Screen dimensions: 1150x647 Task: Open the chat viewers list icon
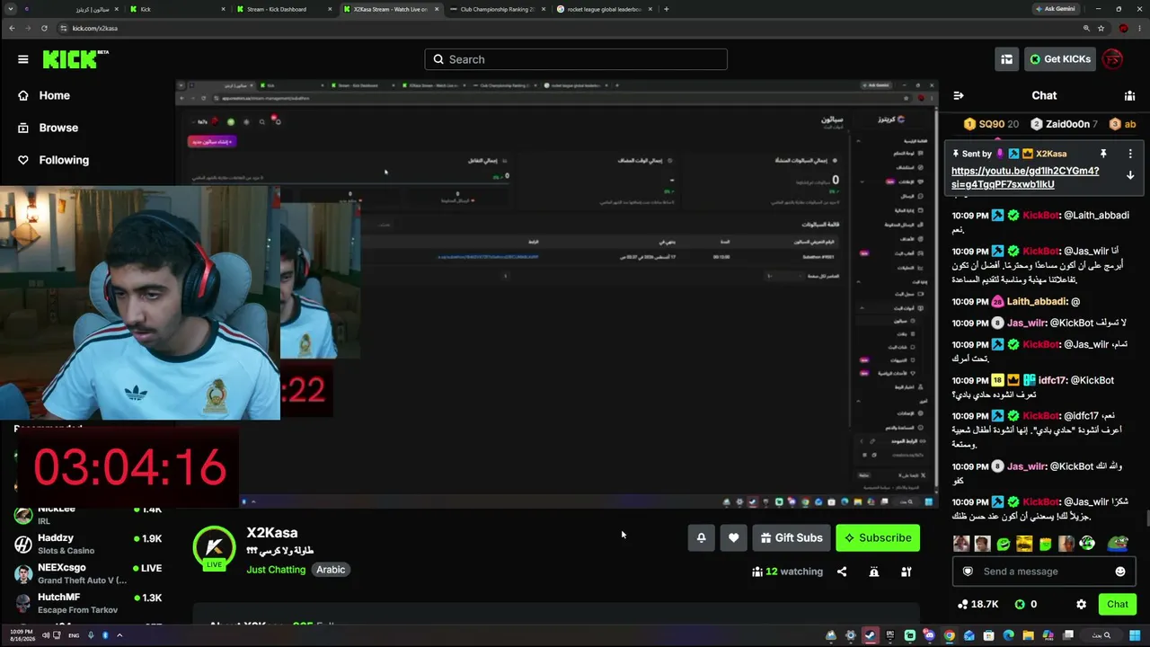(x=1129, y=95)
